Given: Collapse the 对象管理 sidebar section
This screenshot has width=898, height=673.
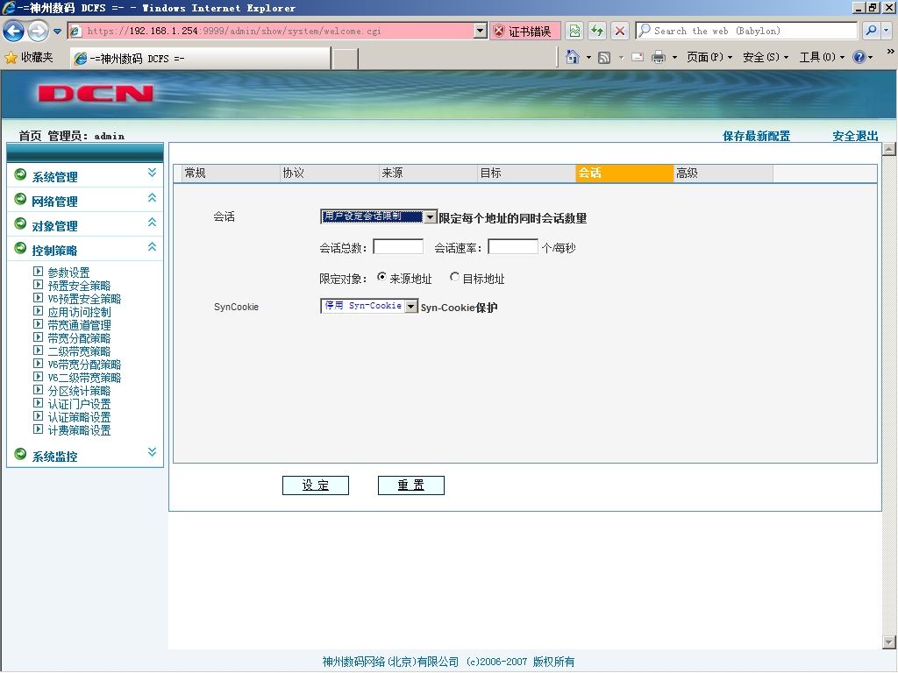Looking at the screenshot, I should [152, 222].
